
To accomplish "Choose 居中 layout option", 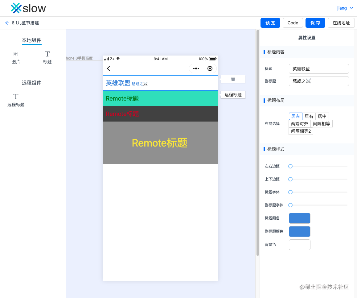I will (322, 116).
